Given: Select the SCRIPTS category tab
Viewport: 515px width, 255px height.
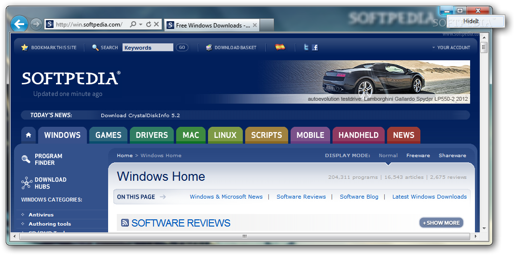Looking at the screenshot, I should tap(267, 135).
